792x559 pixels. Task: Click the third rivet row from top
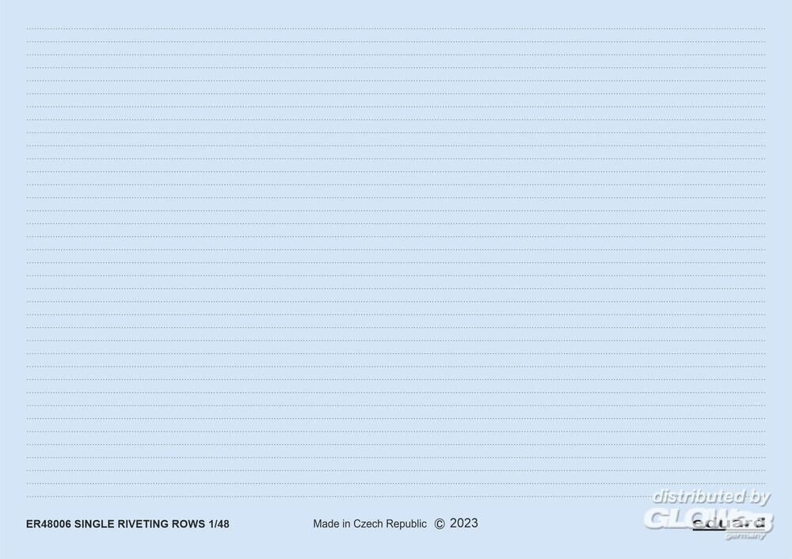(396, 55)
